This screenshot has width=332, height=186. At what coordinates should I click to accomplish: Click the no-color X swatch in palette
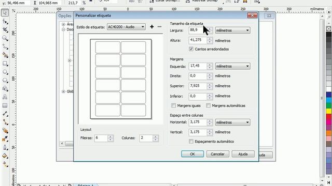tap(328, 29)
